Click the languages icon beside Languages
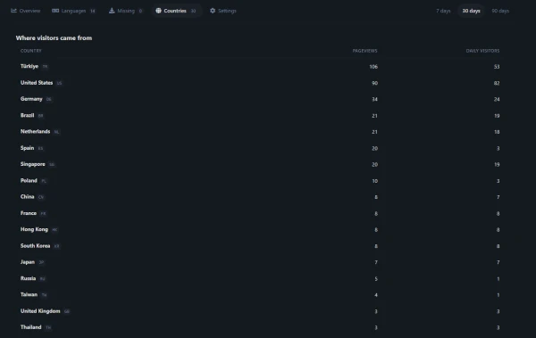The height and width of the screenshot is (338, 536). (x=55, y=11)
